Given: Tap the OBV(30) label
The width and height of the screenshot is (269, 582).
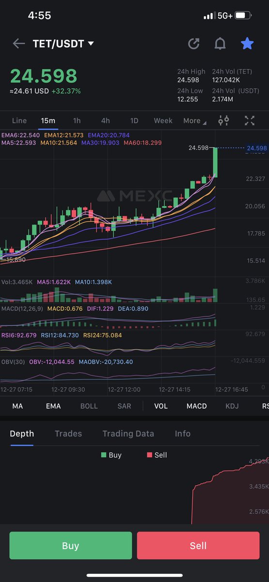Looking at the screenshot, I should 13,362.
